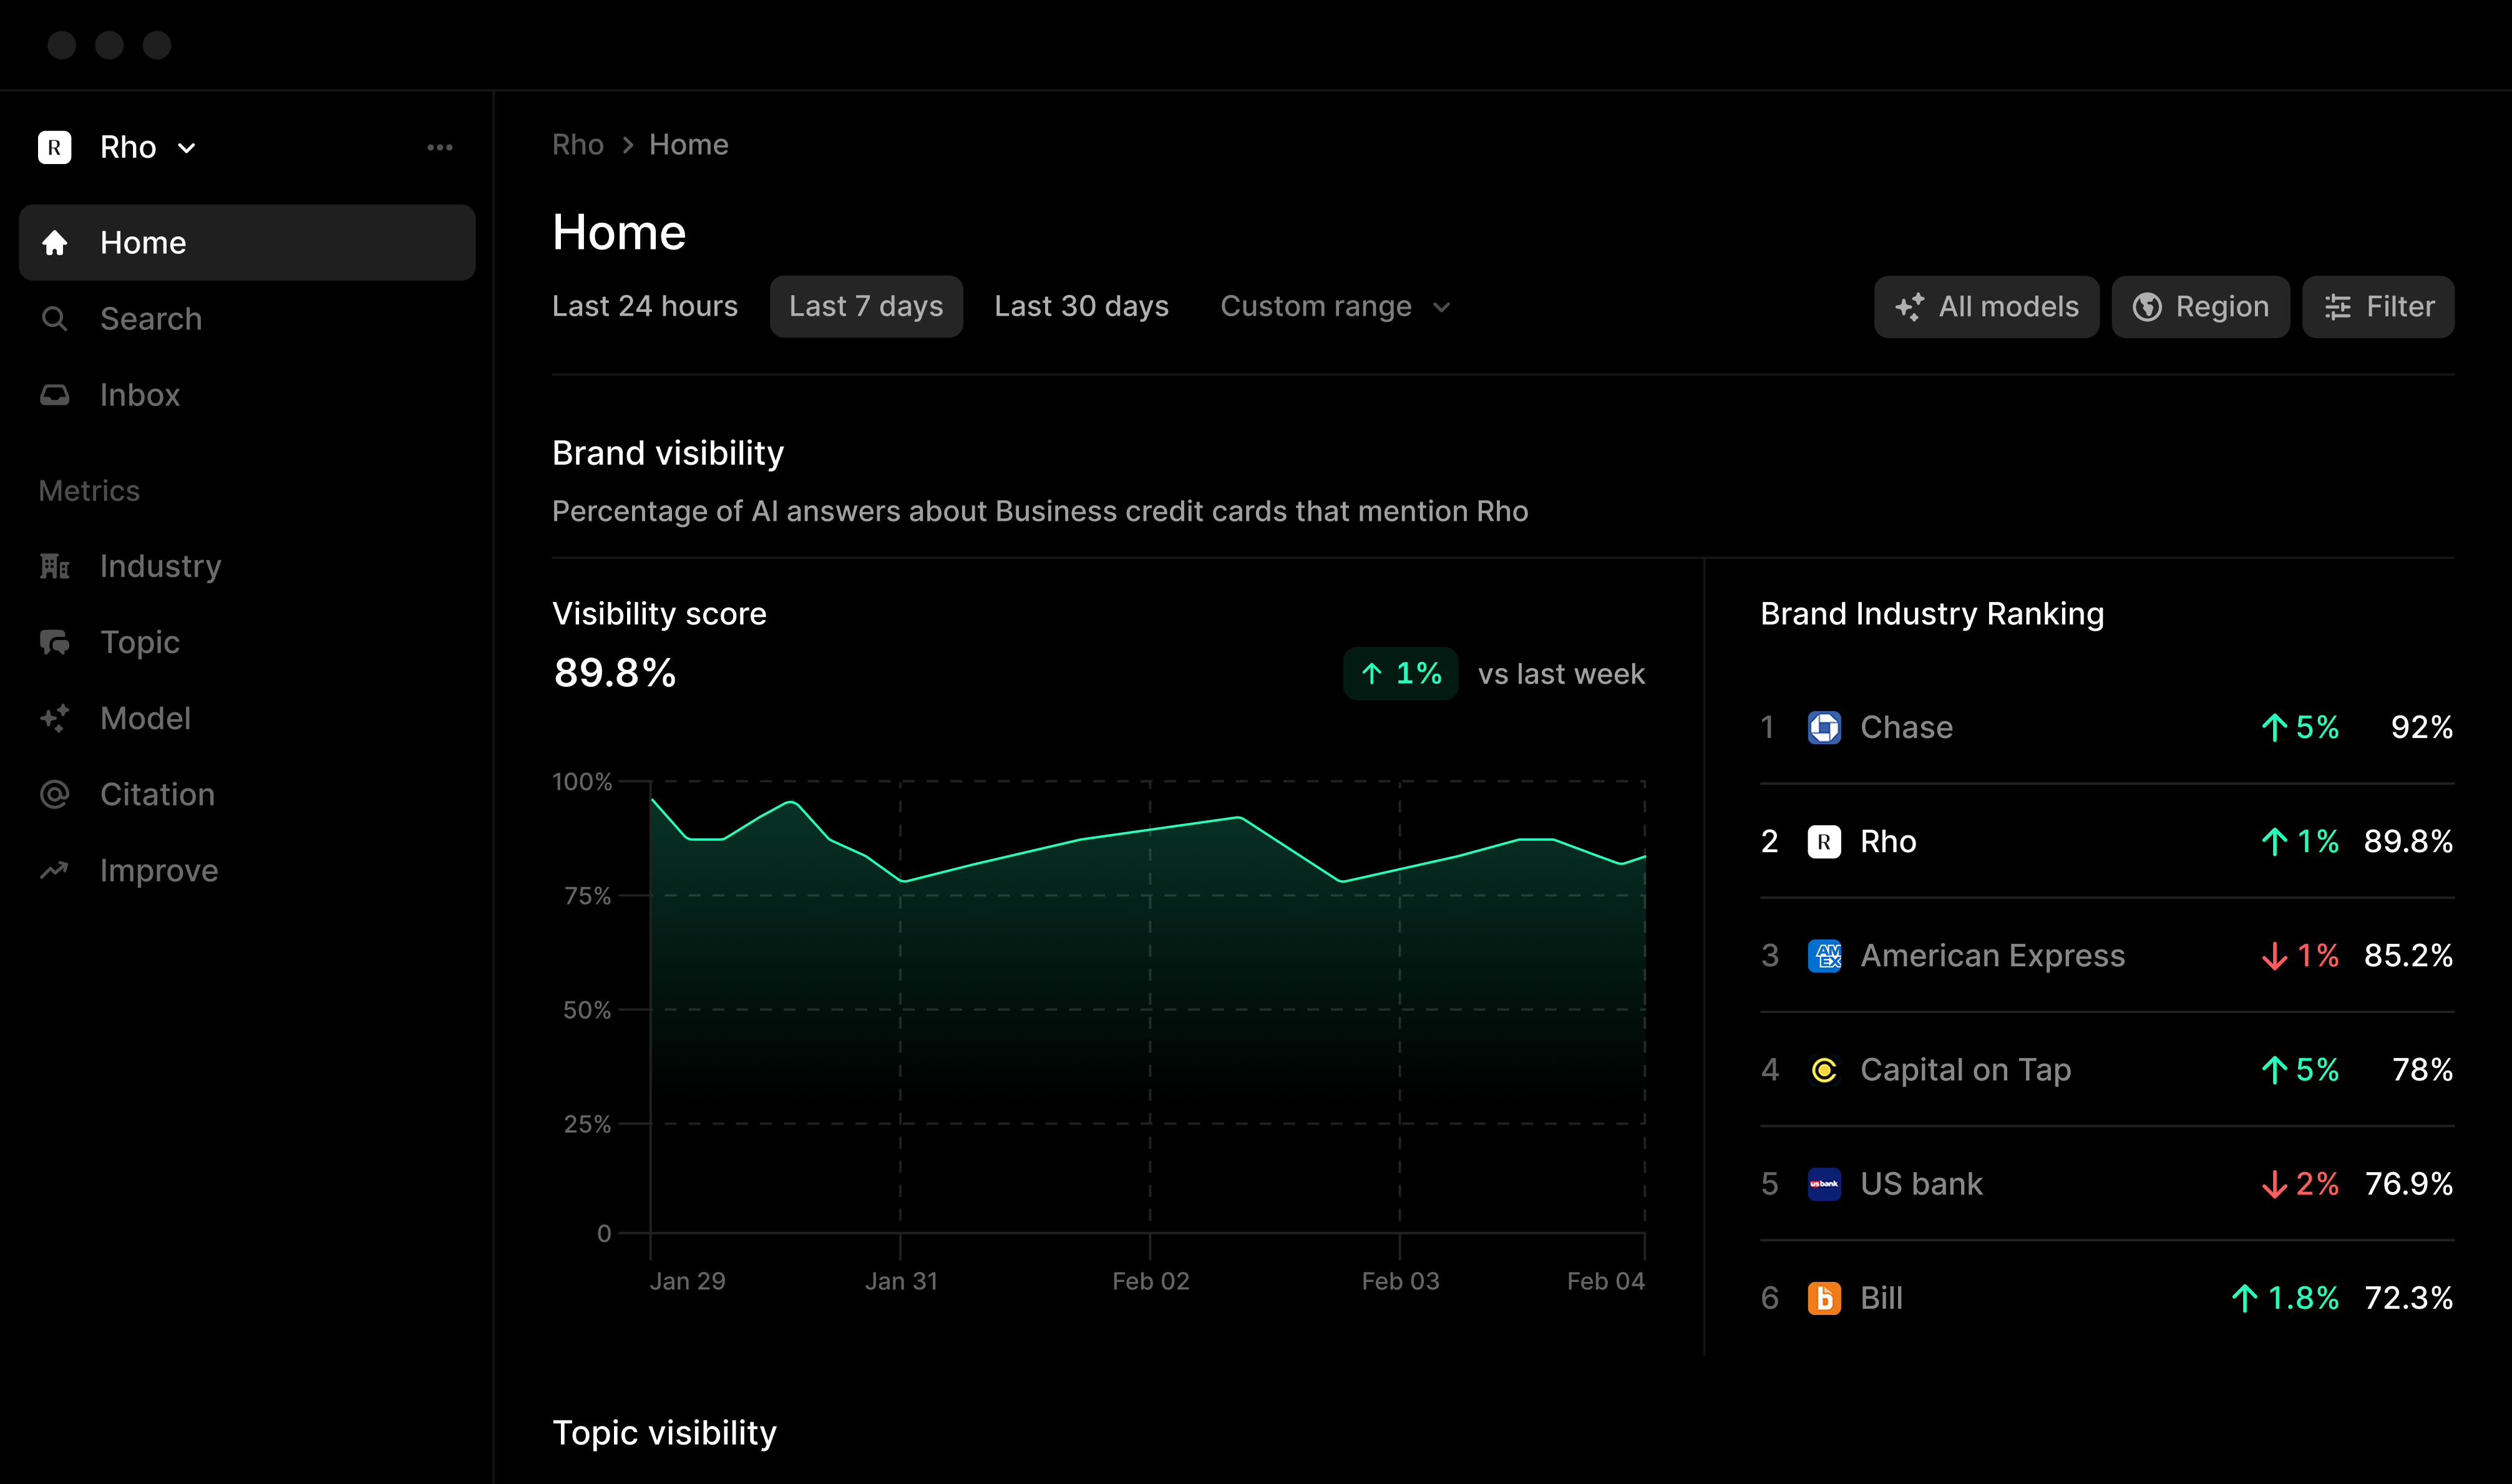Navigate home via the Rho breadcrumb link
This screenshot has width=2512, height=1484.
[x=578, y=144]
